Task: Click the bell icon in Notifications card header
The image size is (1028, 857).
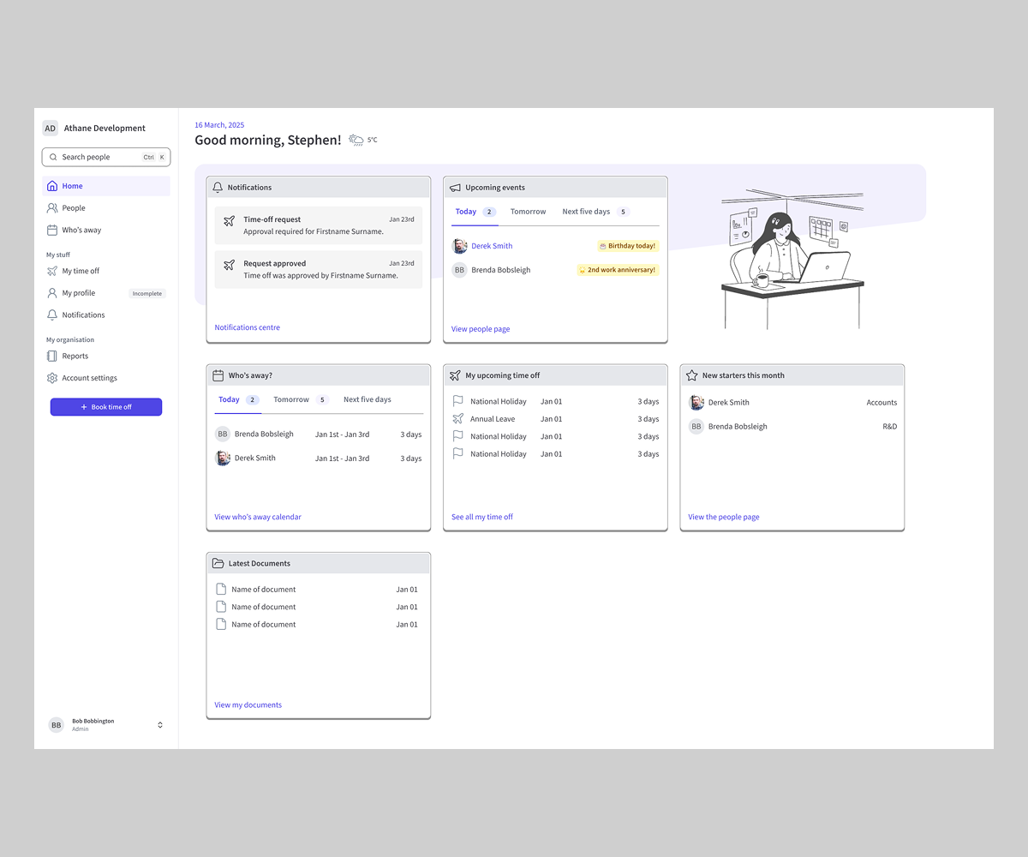Action: (x=218, y=187)
